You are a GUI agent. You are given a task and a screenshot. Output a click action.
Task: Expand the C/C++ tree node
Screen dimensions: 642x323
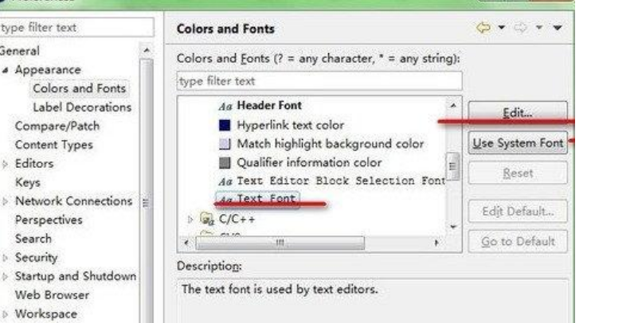(x=190, y=219)
